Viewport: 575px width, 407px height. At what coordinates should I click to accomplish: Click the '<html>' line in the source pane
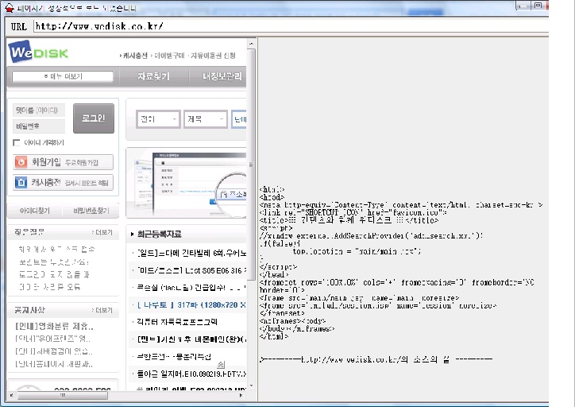coord(272,189)
